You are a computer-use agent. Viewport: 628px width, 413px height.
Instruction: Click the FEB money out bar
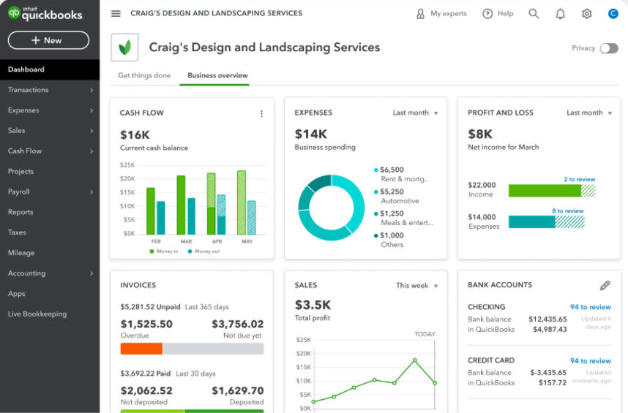(x=160, y=218)
